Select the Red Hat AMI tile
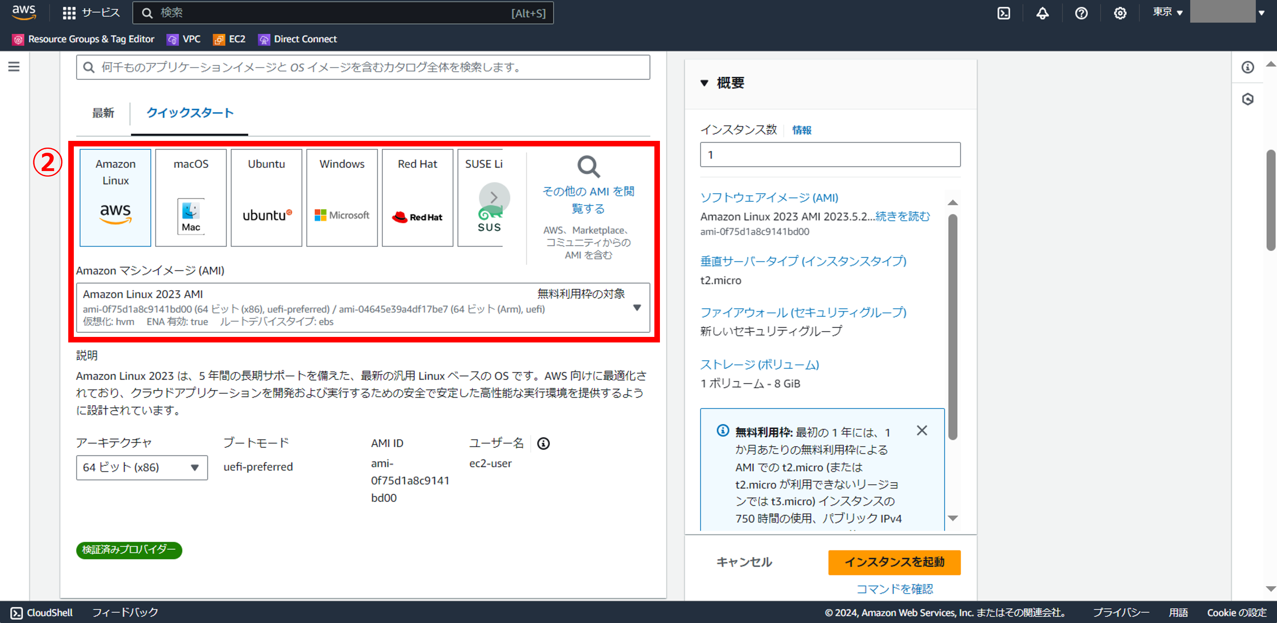The image size is (1277, 623). pyautogui.click(x=417, y=197)
